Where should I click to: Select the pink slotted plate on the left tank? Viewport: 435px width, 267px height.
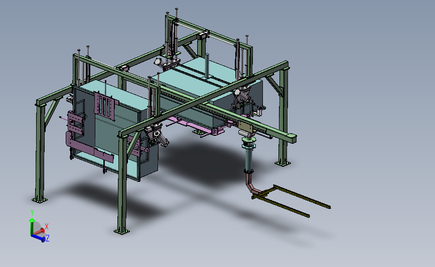(x=105, y=106)
